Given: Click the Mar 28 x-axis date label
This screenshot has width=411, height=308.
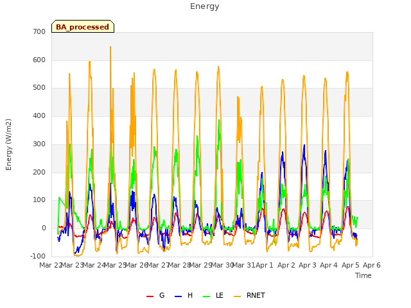Looking at the screenshot, I should point(179,265).
